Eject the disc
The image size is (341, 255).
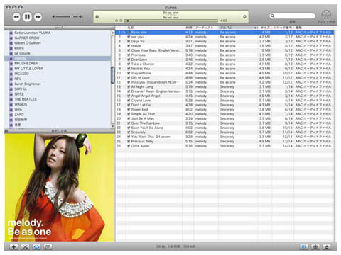click(327, 247)
